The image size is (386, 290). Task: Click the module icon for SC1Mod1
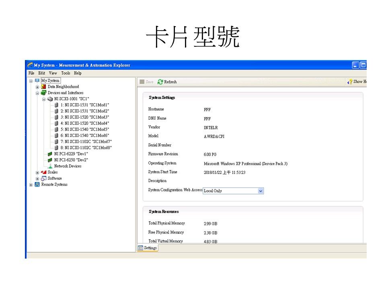(x=56, y=105)
